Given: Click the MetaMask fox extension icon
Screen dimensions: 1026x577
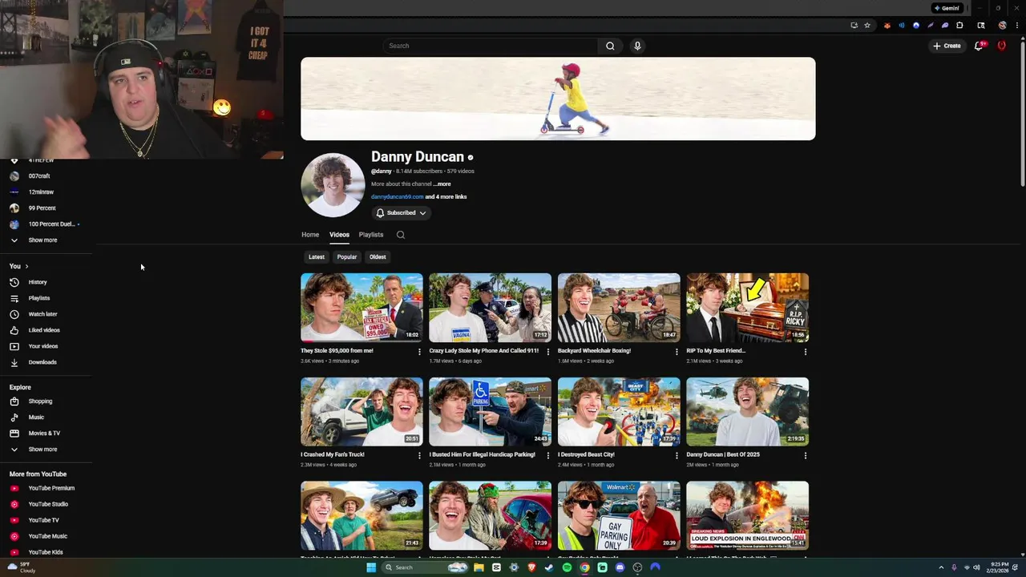Looking at the screenshot, I should pyautogui.click(x=887, y=25).
